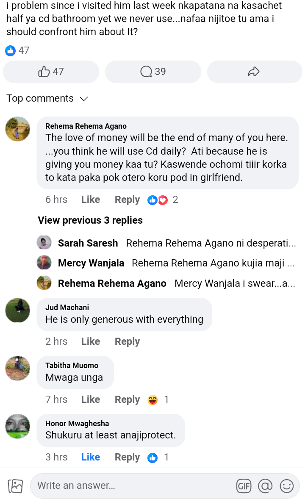Screen dimensions: 305x502
Task: Open Mercy Wanjala's profile from reply
Action: [91, 263]
